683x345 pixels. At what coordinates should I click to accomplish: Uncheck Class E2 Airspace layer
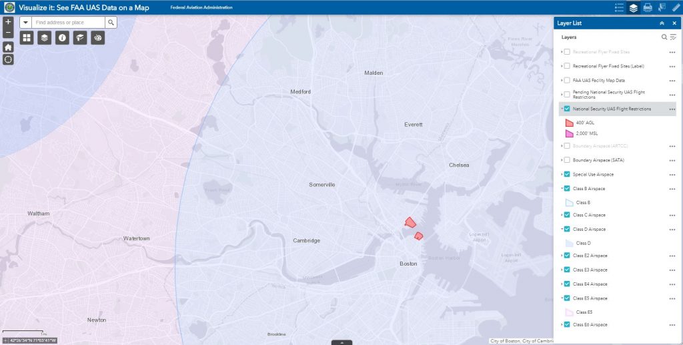click(567, 256)
